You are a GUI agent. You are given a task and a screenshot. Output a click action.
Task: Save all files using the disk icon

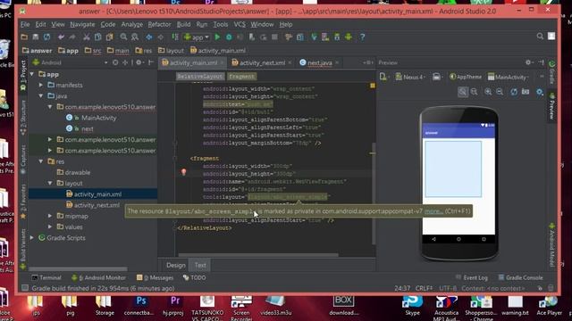point(36,37)
